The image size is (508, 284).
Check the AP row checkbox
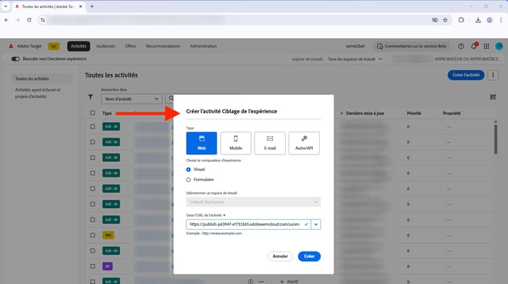[93, 266]
